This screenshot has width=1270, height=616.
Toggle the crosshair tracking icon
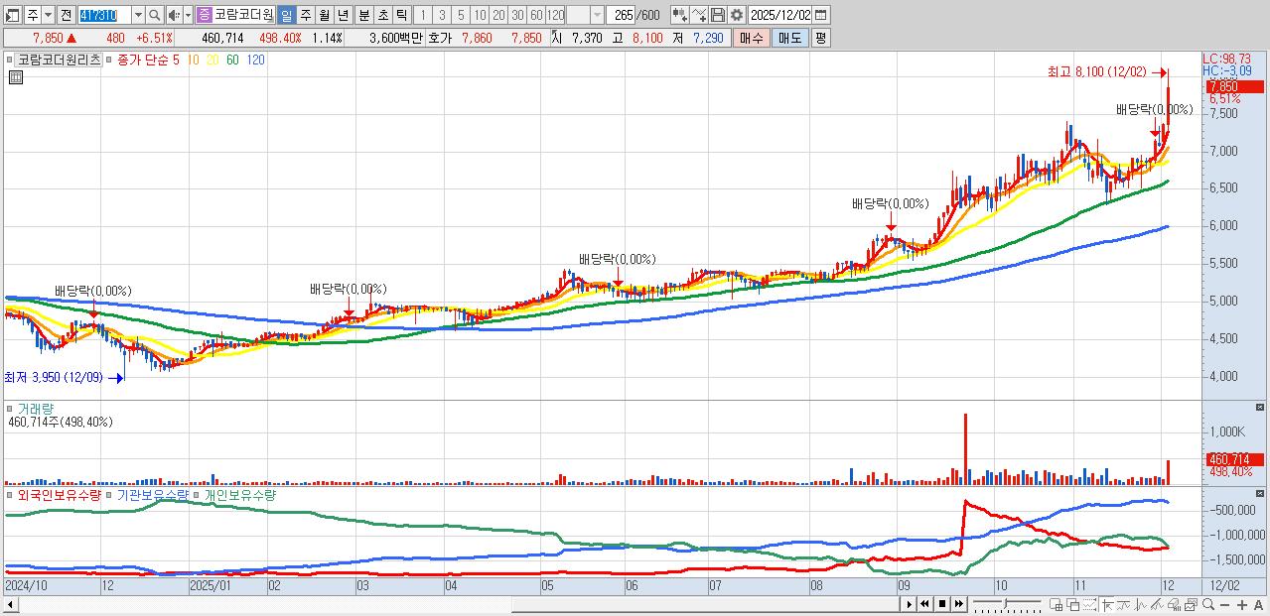(x=1107, y=604)
